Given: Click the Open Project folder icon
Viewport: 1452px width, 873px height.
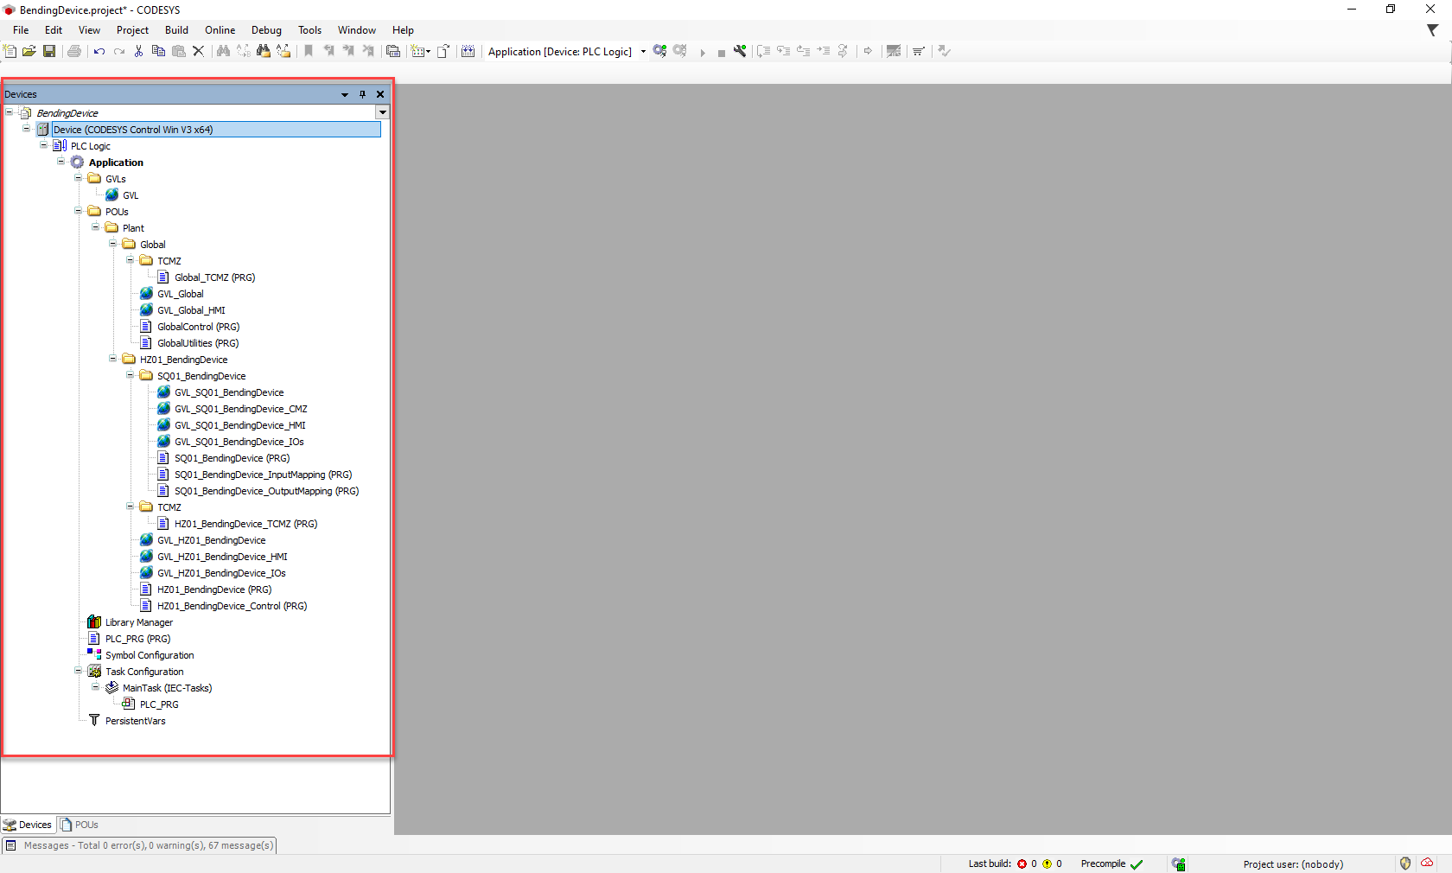Looking at the screenshot, I should coord(29,51).
